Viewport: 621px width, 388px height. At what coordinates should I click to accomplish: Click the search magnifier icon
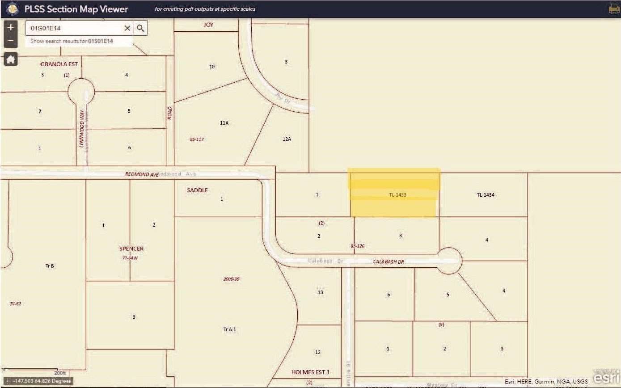pyautogui.click(x=140, y=28)
